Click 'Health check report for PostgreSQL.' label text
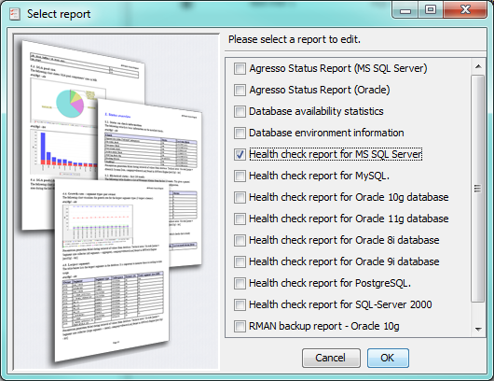 (330, 283)
